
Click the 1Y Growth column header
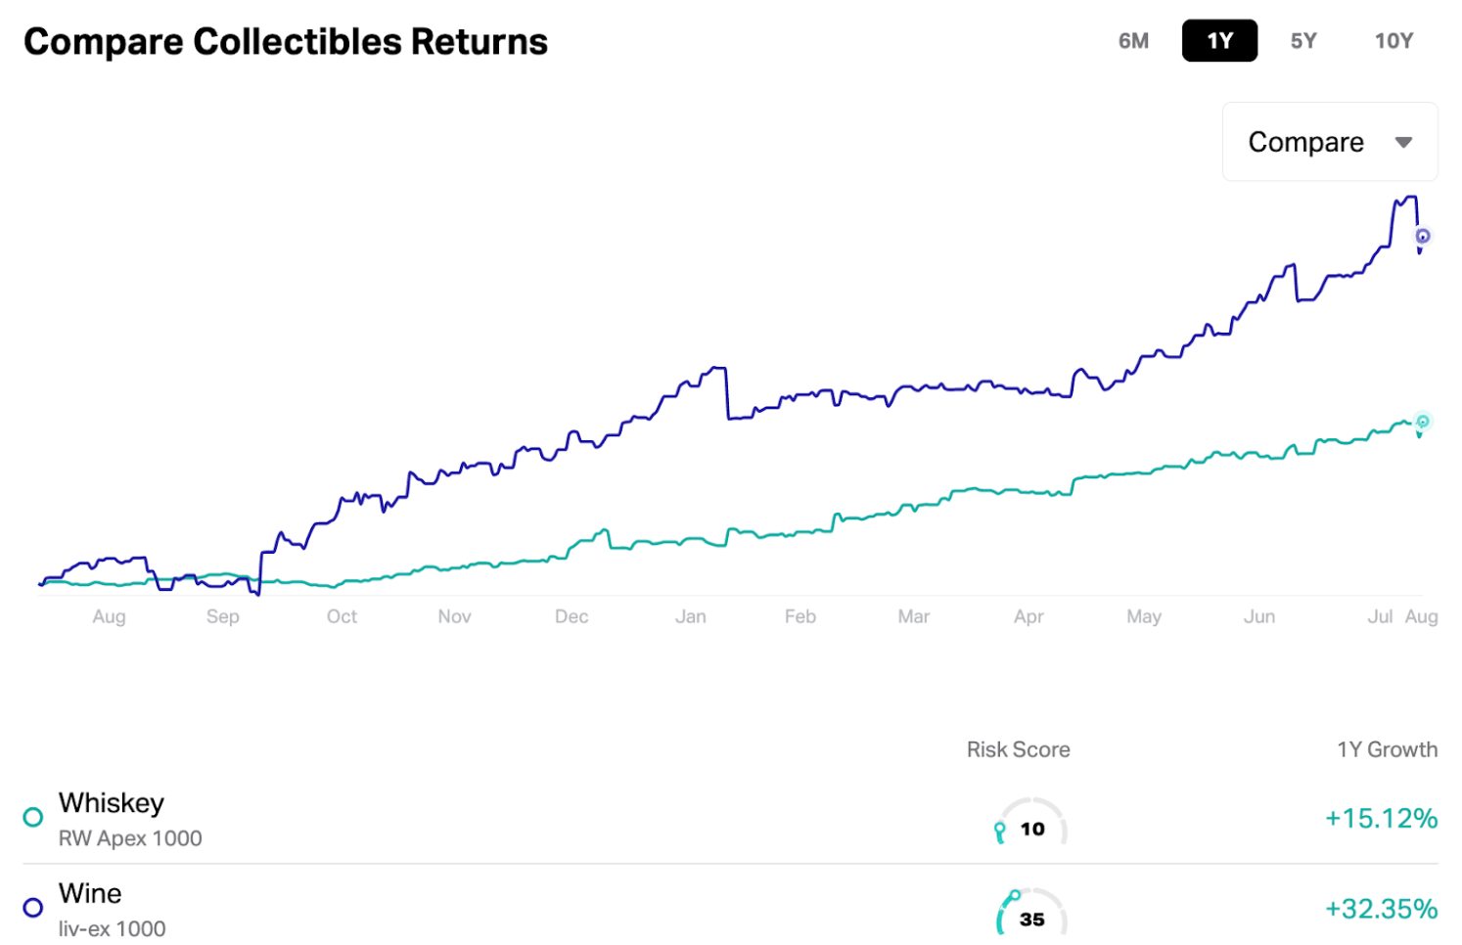pos(1387,749)
